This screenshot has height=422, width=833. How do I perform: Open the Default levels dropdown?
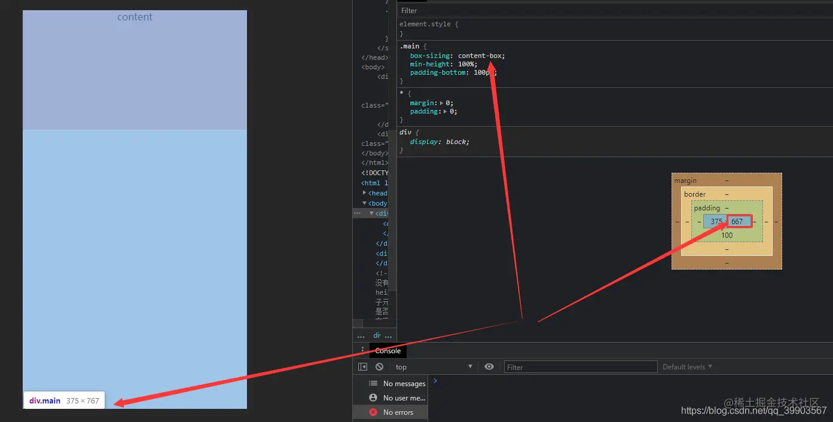(x=687, y=367)
